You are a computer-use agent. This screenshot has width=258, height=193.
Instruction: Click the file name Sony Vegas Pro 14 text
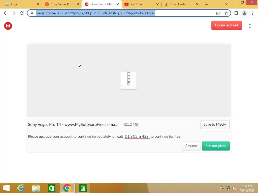coord(73,125)
